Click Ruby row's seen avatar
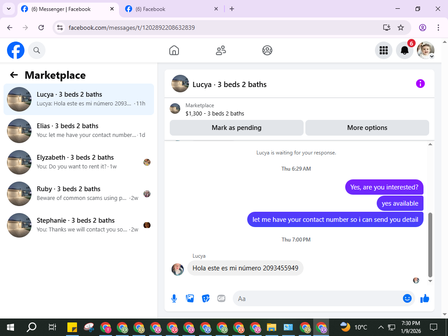Image resolution: width=448 pixels, height=336 pixels. 147,194
